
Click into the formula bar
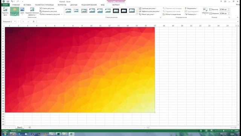point(136,22)
